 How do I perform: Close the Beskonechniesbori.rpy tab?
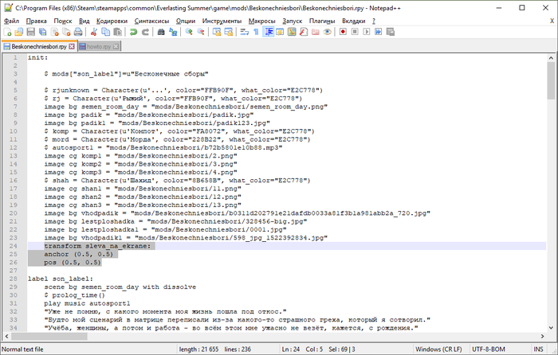[72, 46]
